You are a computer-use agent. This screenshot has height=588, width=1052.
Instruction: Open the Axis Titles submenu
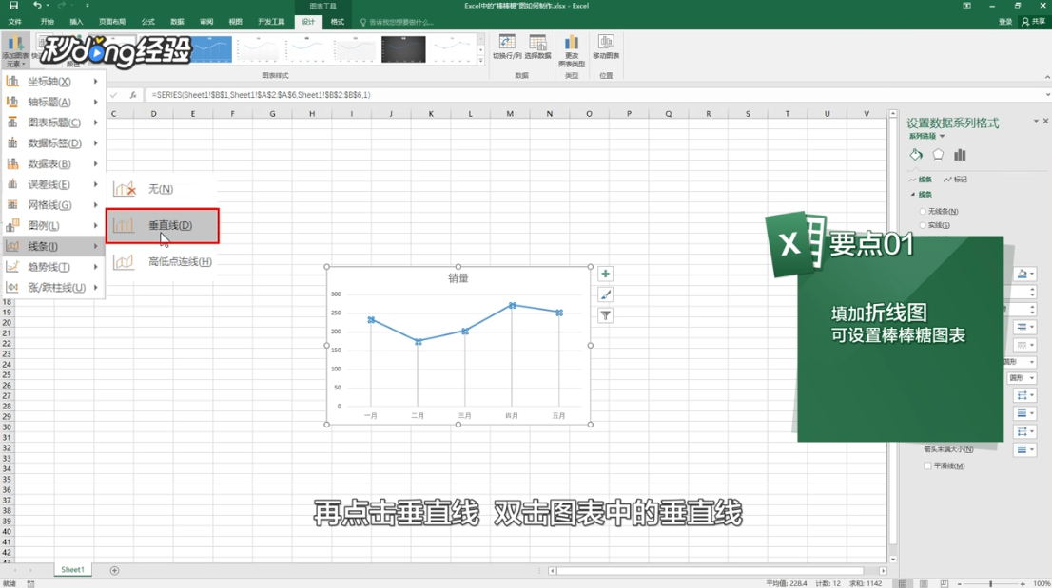point(53,102)
